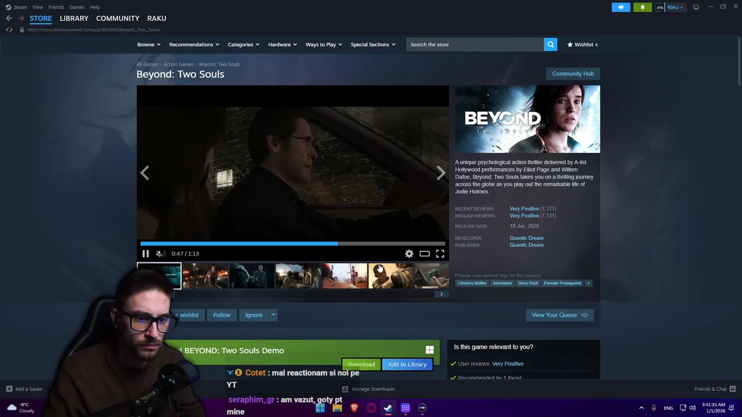Click Add to Library button
The width and height of the screenshot is (742, 417).
[x=408, y=364]
